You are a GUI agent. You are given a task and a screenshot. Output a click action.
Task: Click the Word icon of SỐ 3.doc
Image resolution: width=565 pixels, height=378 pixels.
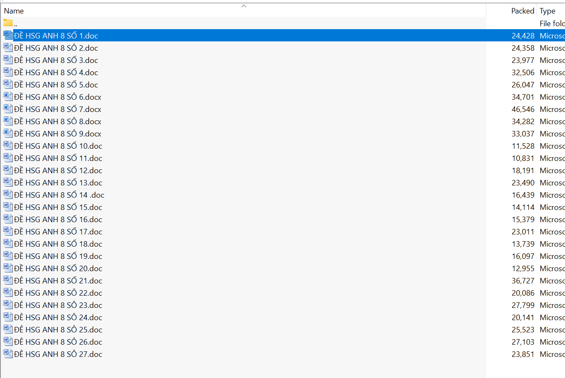8,60
